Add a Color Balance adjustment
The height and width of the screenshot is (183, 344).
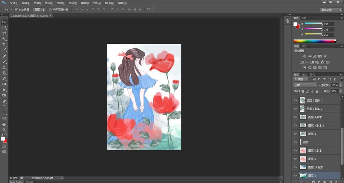pos(307,62)
